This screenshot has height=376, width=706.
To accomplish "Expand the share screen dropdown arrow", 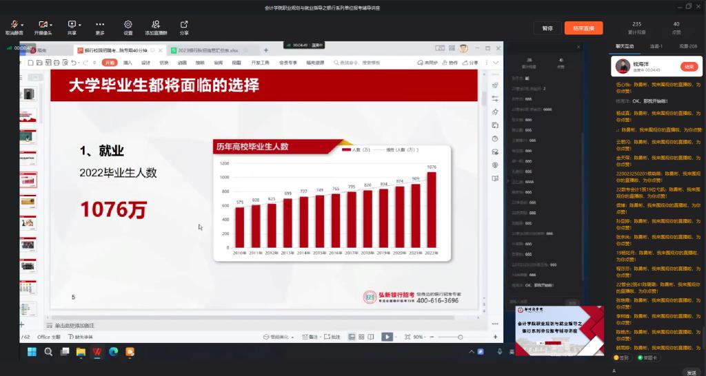I will tap(79, 24).
